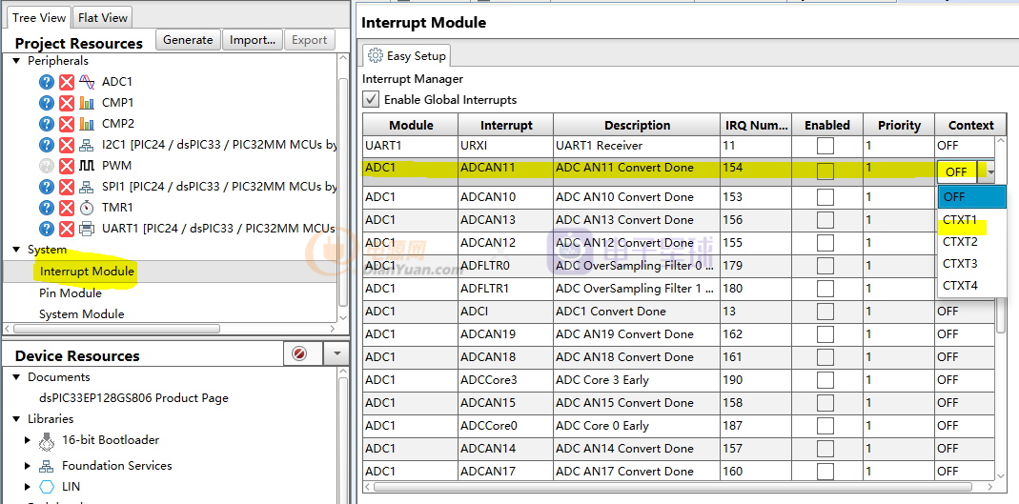Click the red remove icon beside ADC1
Image resolution: width=1019 pixels, height=504 pixels.
(x=67, y=82)
